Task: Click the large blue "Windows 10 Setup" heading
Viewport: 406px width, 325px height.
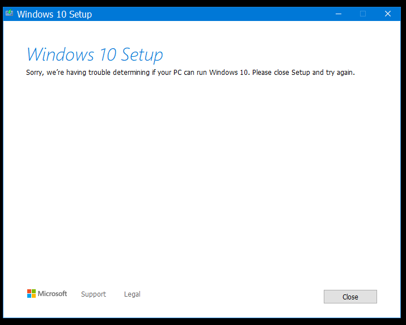Action: 95,54
